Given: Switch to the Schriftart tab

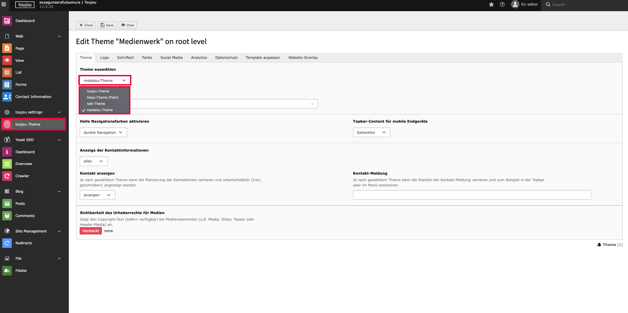Looking at the screenshot, I should tap(125, 58).
